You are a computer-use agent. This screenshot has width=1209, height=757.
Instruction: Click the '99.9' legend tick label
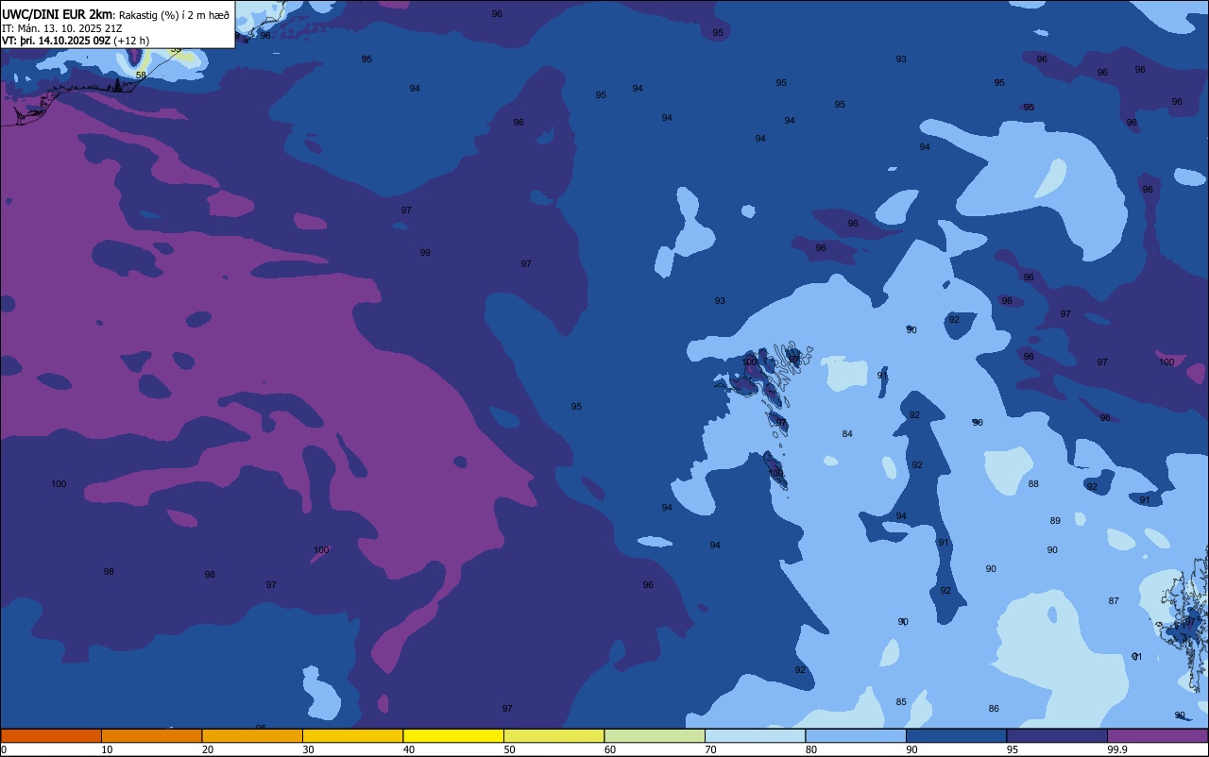[x=1115, y=749]
